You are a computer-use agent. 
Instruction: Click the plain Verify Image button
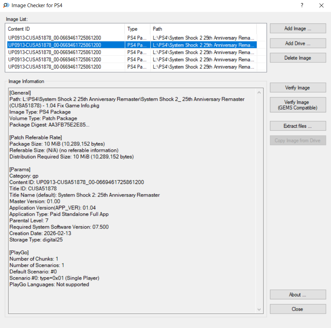click(x=298, y=88)
